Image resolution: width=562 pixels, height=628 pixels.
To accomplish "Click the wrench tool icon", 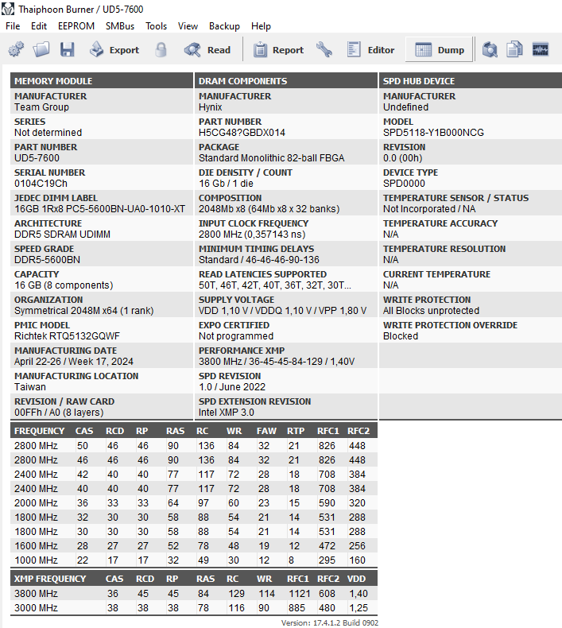I will pos(324,49).
